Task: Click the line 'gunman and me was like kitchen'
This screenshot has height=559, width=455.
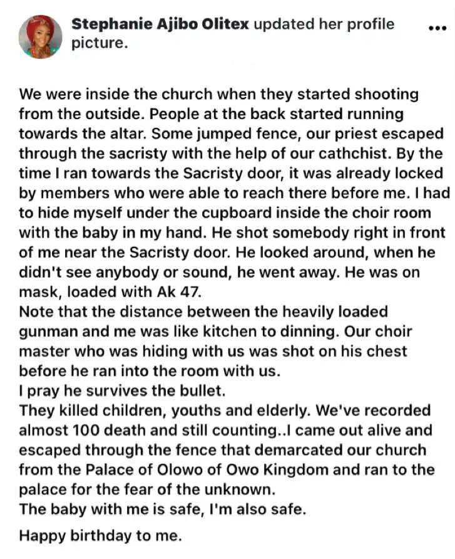Action: pos(215,332)
